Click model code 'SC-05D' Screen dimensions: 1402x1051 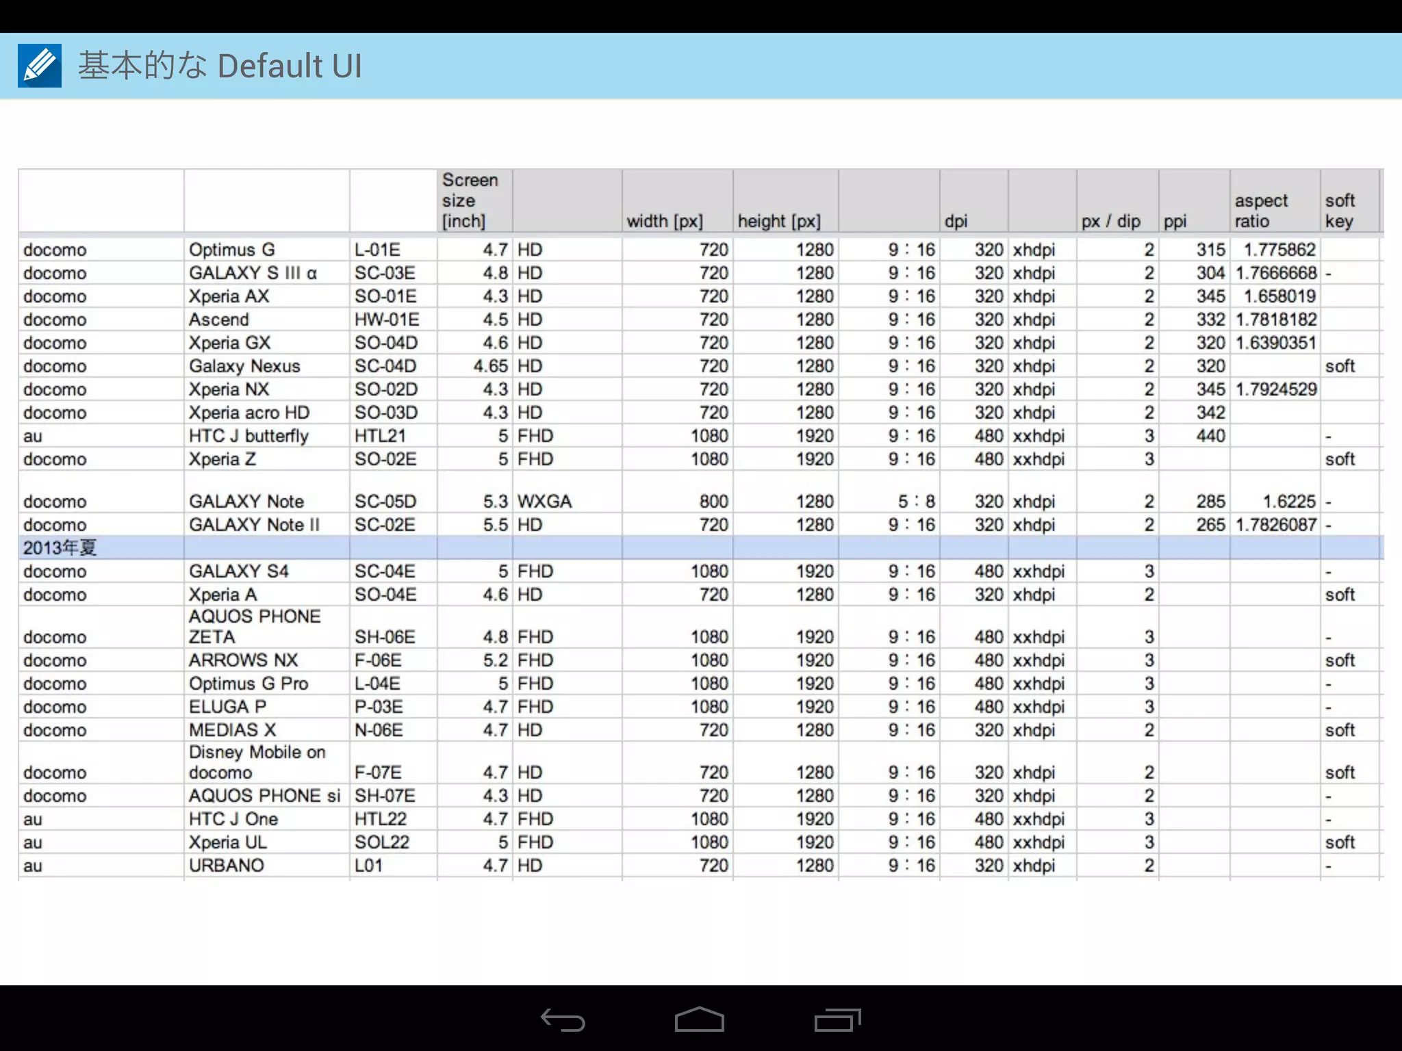385,502
